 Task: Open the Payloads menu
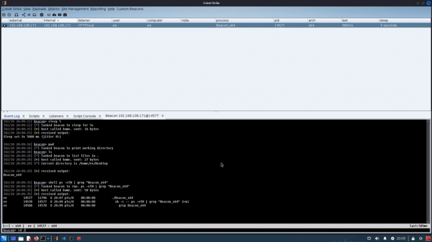(39, 9)
